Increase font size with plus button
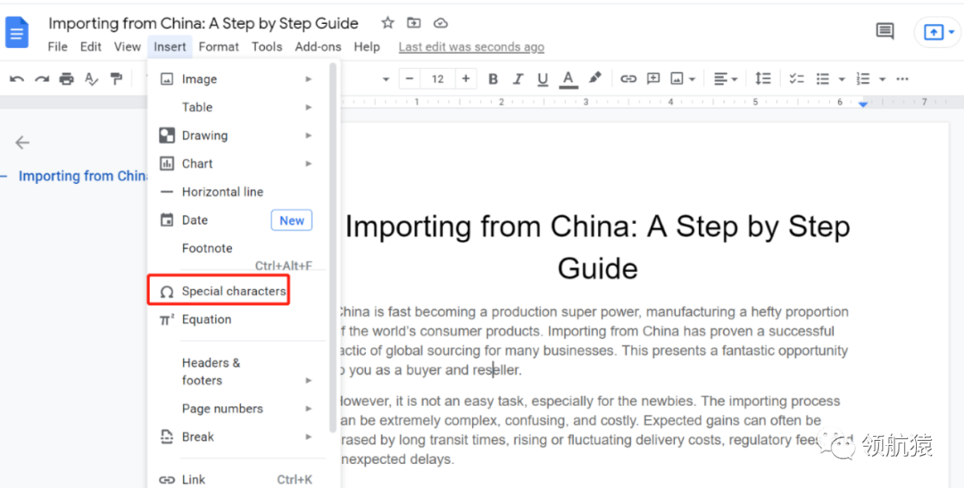Screen dimensions: 964x488 coord(465,79)
